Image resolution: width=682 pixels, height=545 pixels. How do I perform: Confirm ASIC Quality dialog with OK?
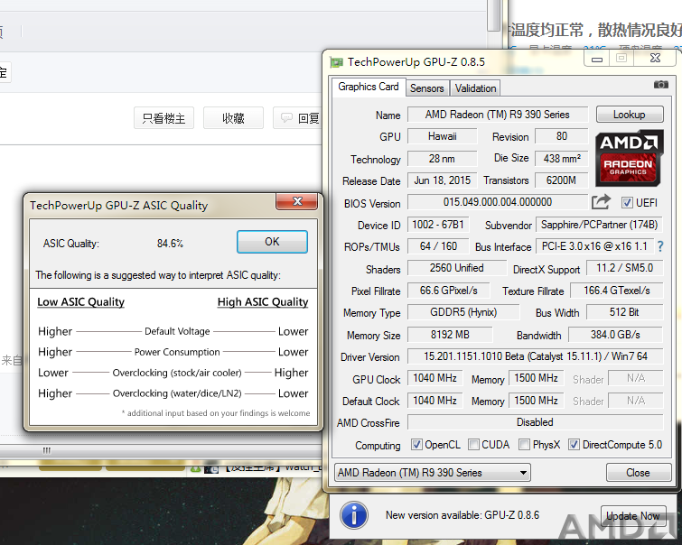pos(272,242)
